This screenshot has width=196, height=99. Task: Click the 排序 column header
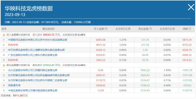point(4,29)
